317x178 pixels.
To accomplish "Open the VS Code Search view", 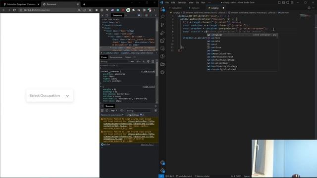I will tap(162, 17).
